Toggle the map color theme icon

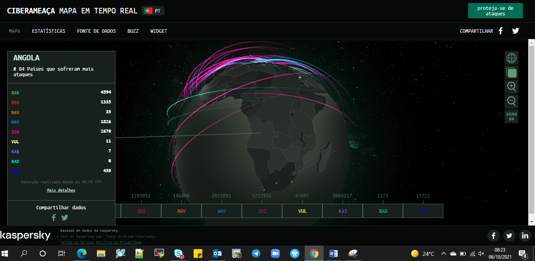pyautogui.click(x=511, y=73)
